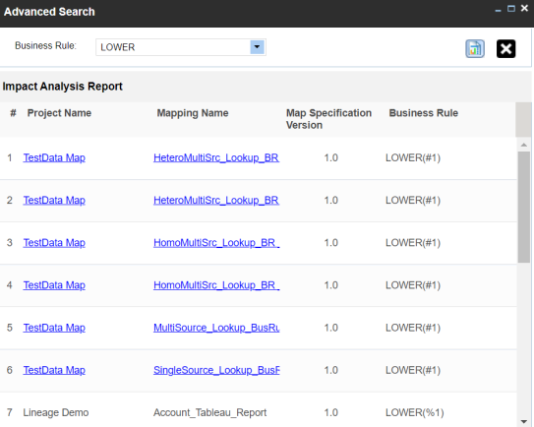Click the Project Name column header
The image size is (534, 427).
pos(59,113)
